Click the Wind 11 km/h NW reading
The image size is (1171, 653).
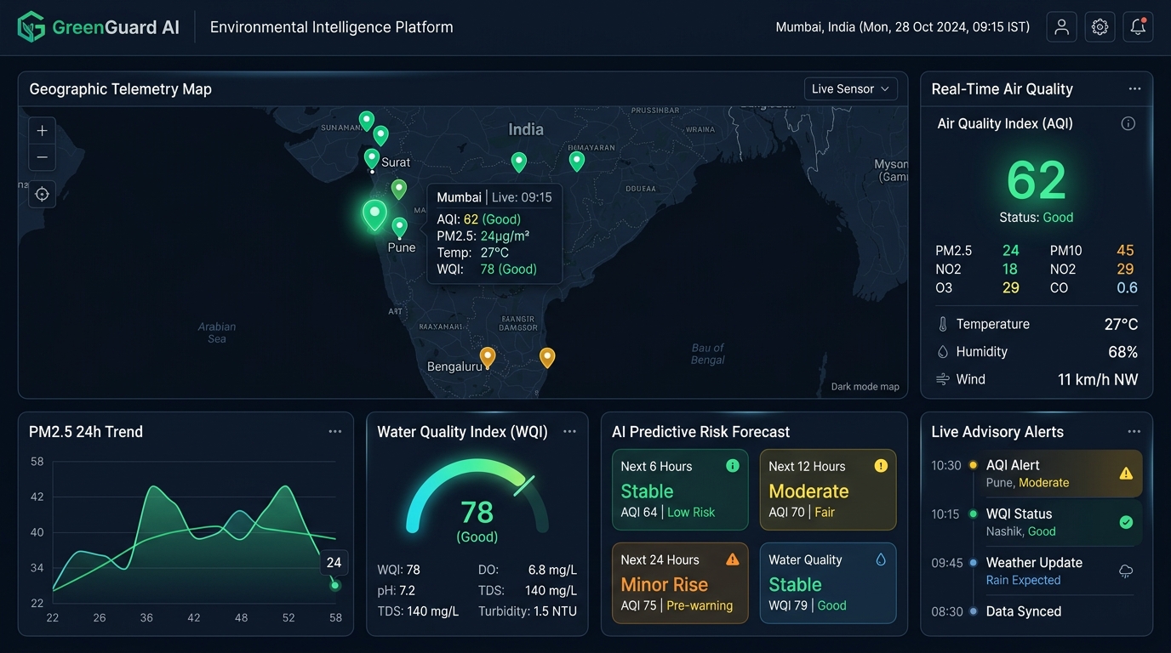click(1037, 379)
